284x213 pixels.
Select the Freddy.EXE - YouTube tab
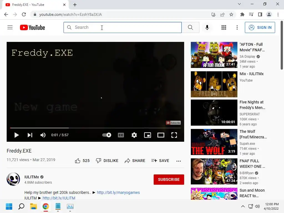pyautogui.click(x=35, y=5)
